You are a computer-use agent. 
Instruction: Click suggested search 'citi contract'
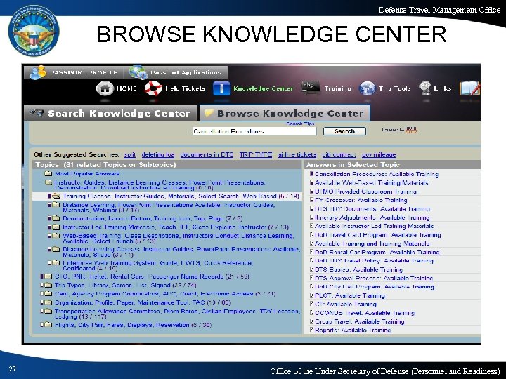click(x=339, y=154)
